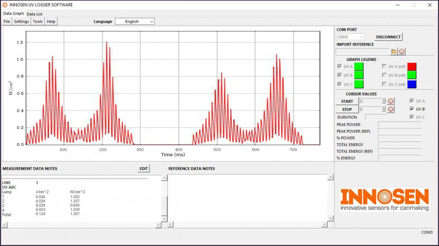Click inside the reference data notes box
The width and height of the screenshot is (439, 246).
pos(248,198)
